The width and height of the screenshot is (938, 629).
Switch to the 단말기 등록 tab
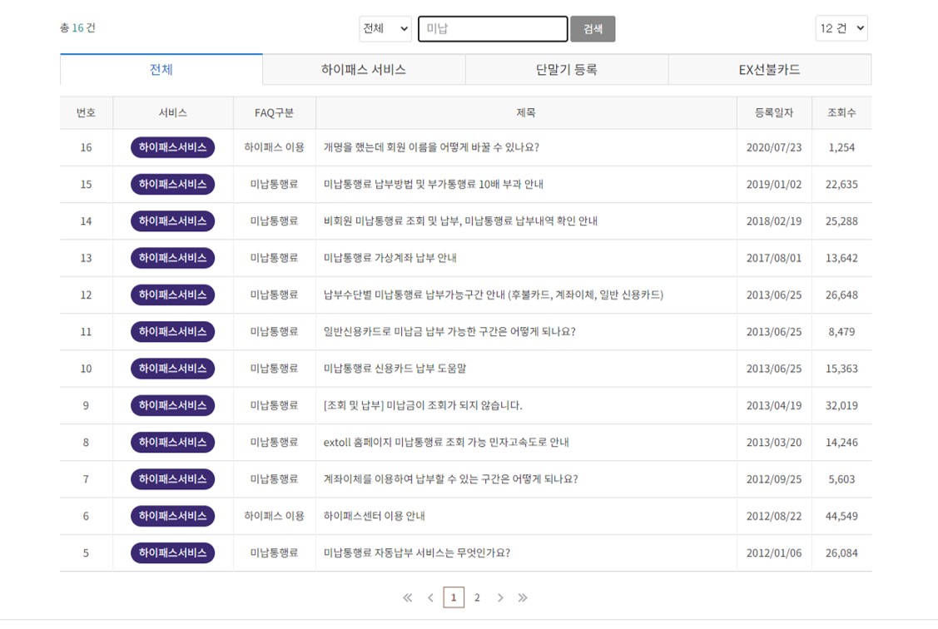click(x=567, y=69)
